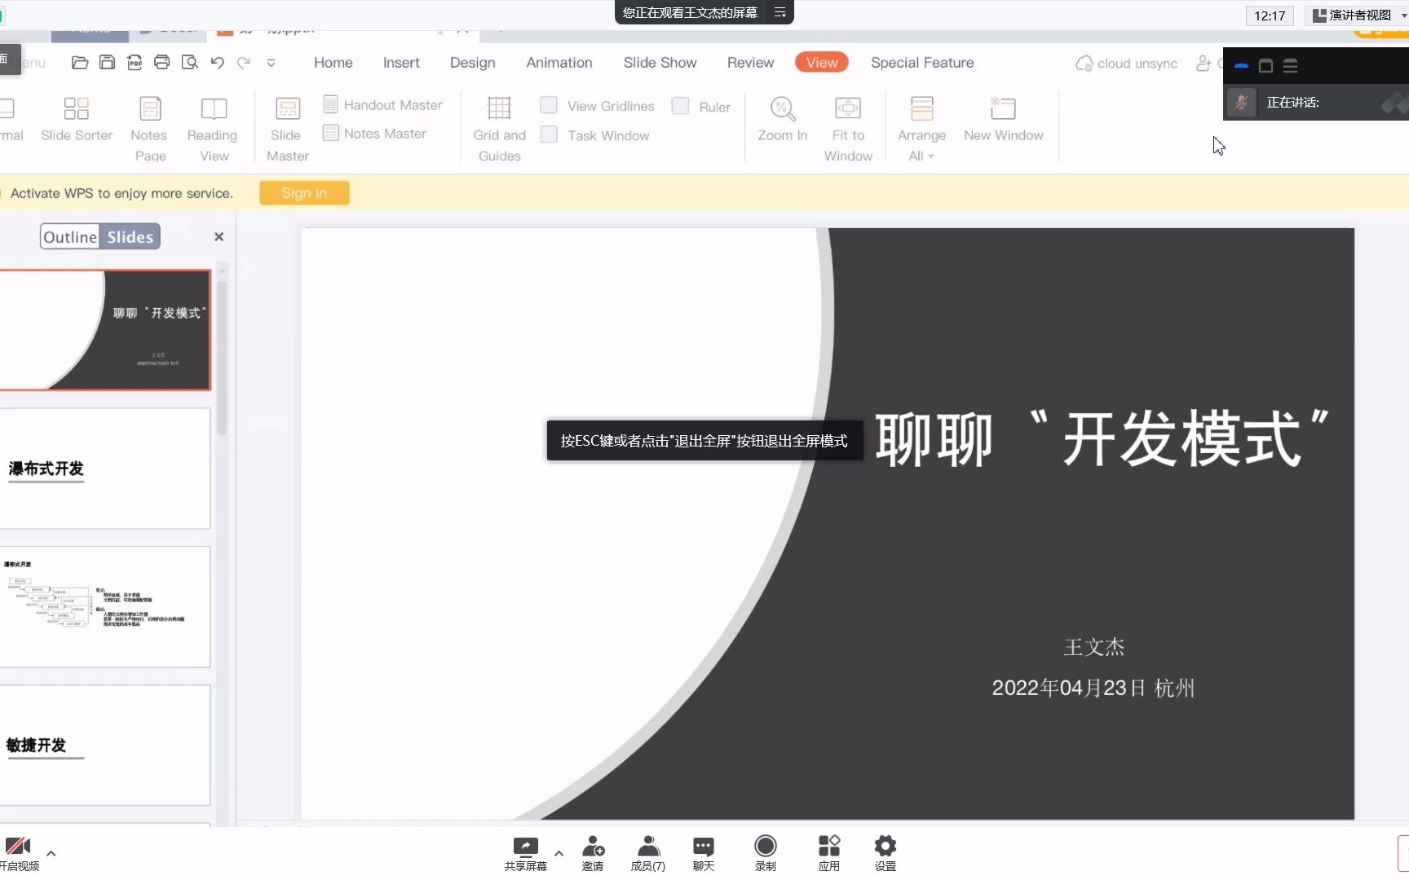Start 录制 recording
1409x880 pixels.
pyautogui.click(x=765, y=853)
